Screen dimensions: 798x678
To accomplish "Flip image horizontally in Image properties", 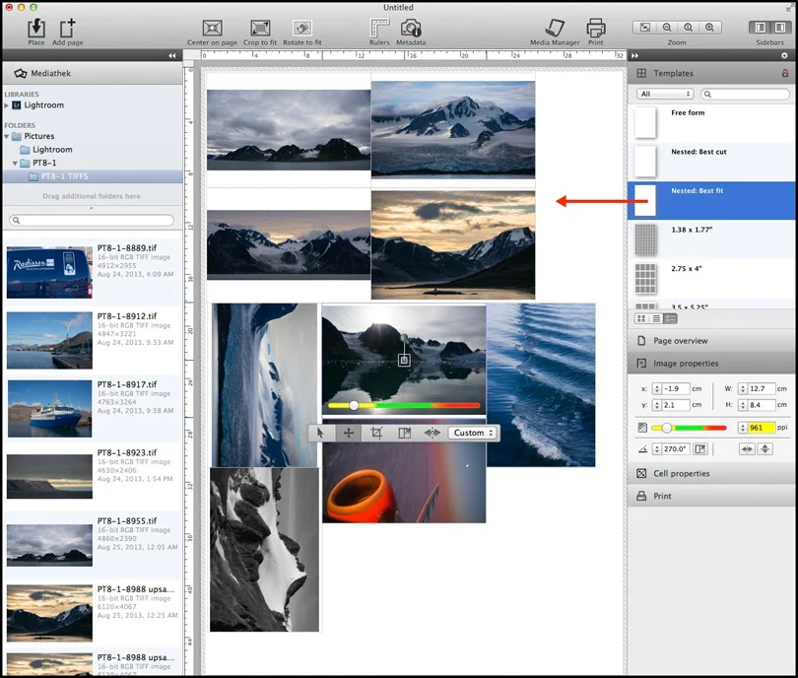I will click(x=747, y=449).
